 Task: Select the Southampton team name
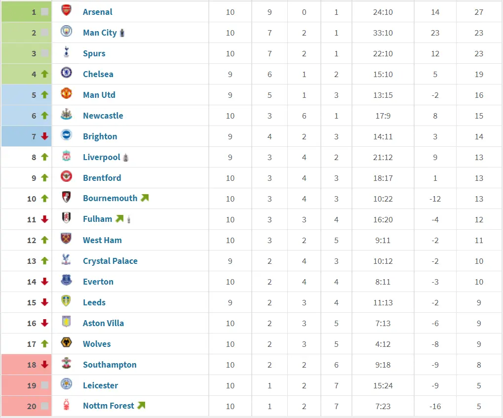[x=110, y=365]
